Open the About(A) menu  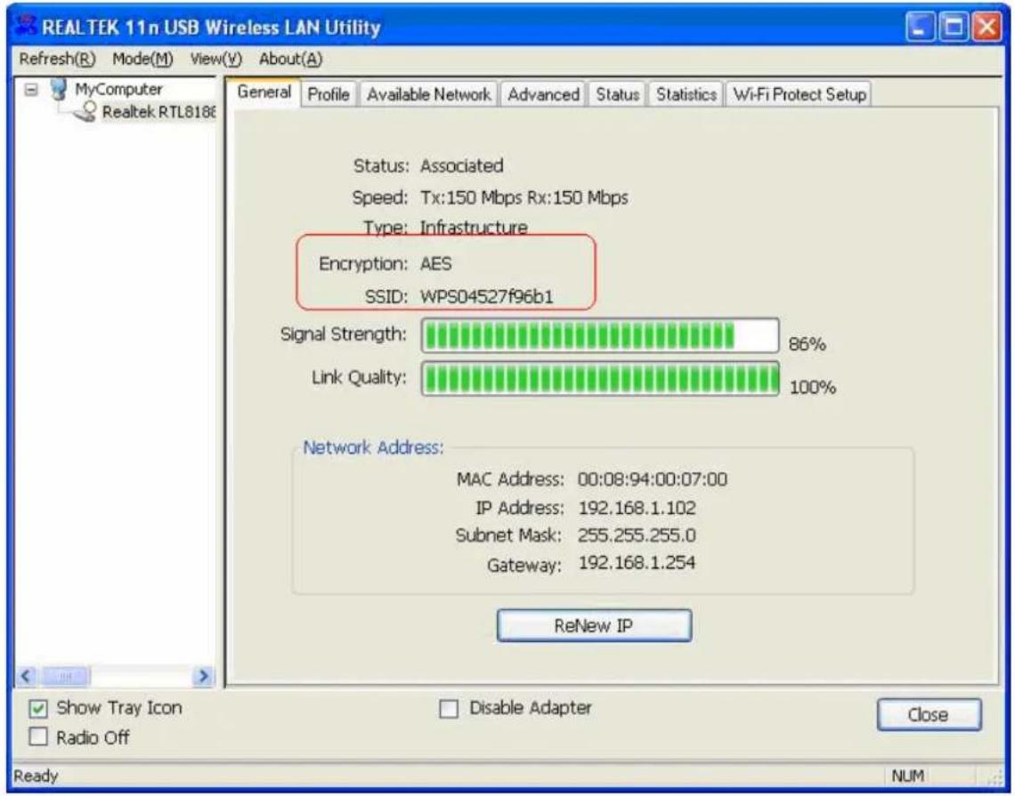tap(290, 59)
